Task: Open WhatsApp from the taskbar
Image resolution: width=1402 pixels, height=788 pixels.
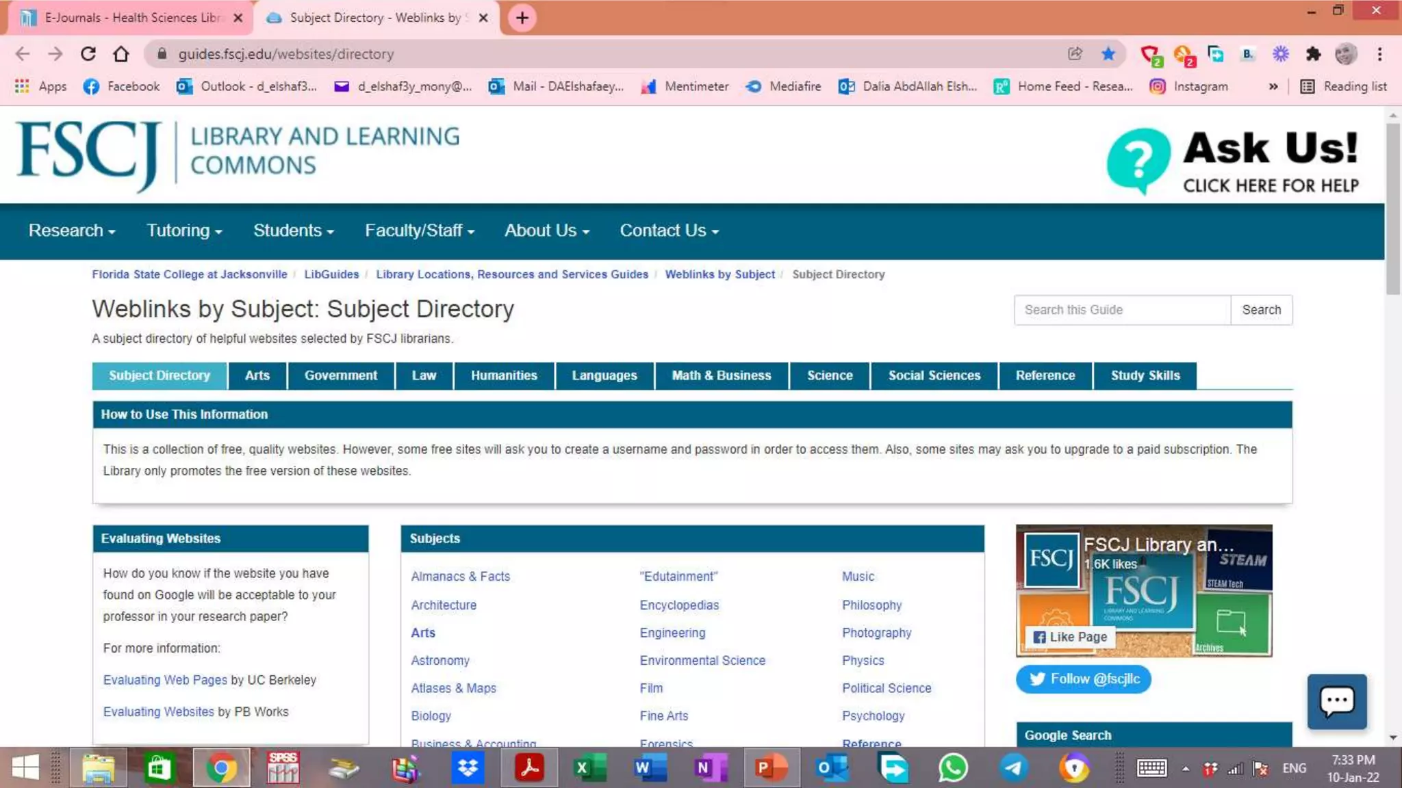Action: click(953, 767)
